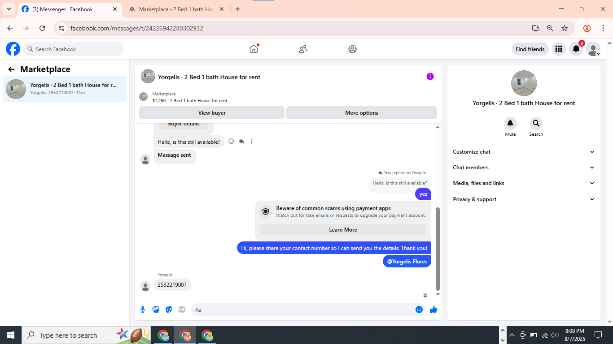Click the View buyer button

coord(212,113)
